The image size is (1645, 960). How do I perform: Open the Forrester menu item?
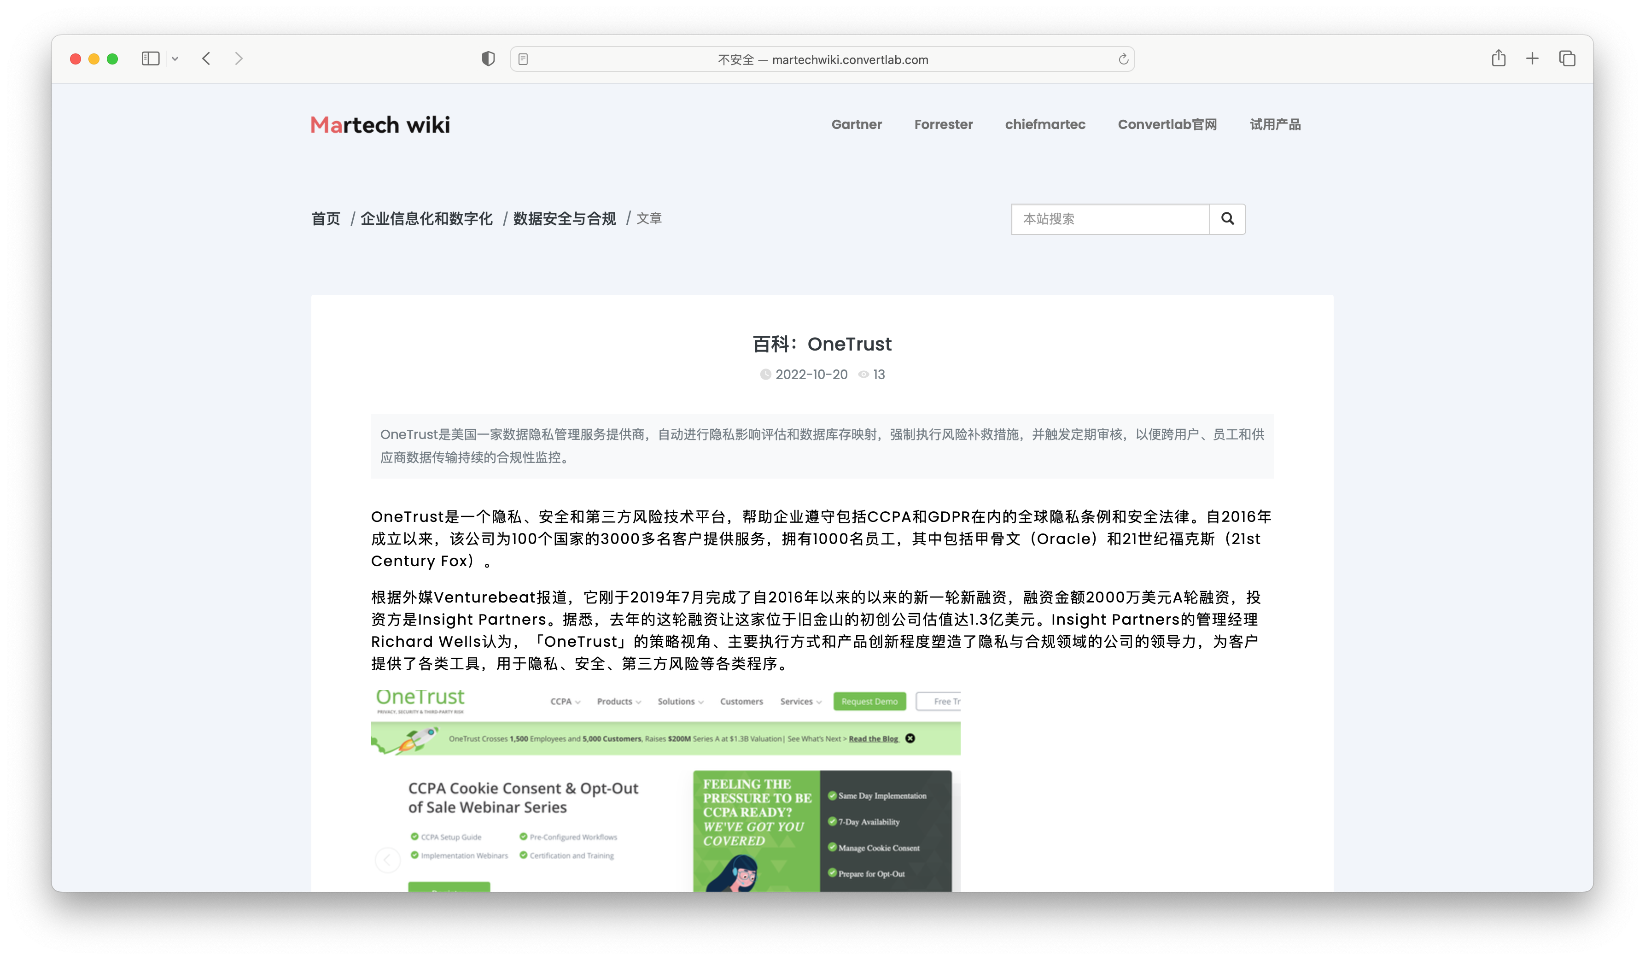click(x=943, y=124)
